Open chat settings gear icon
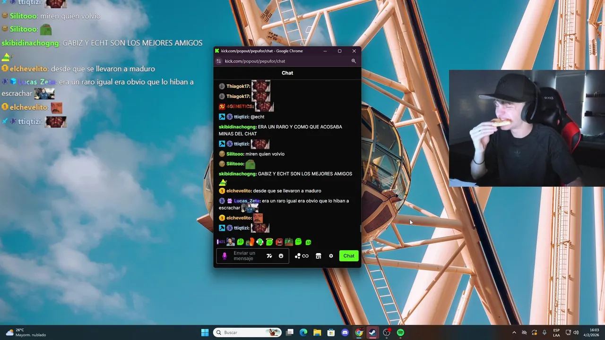Image resolution: width=605 pixels, height=340 pixels. [331, 256]
